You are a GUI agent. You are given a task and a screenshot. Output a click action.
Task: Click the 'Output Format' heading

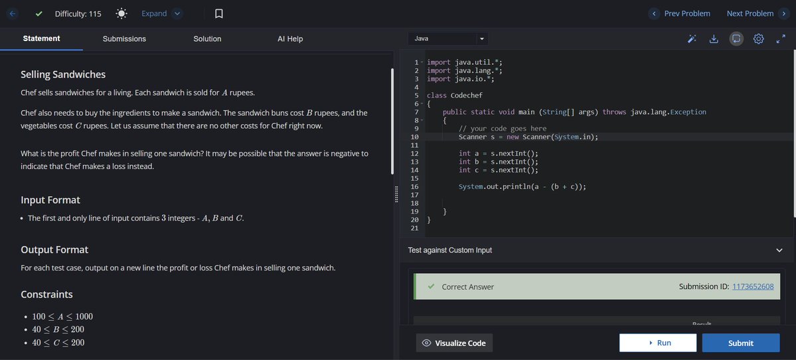coord(54,249)
